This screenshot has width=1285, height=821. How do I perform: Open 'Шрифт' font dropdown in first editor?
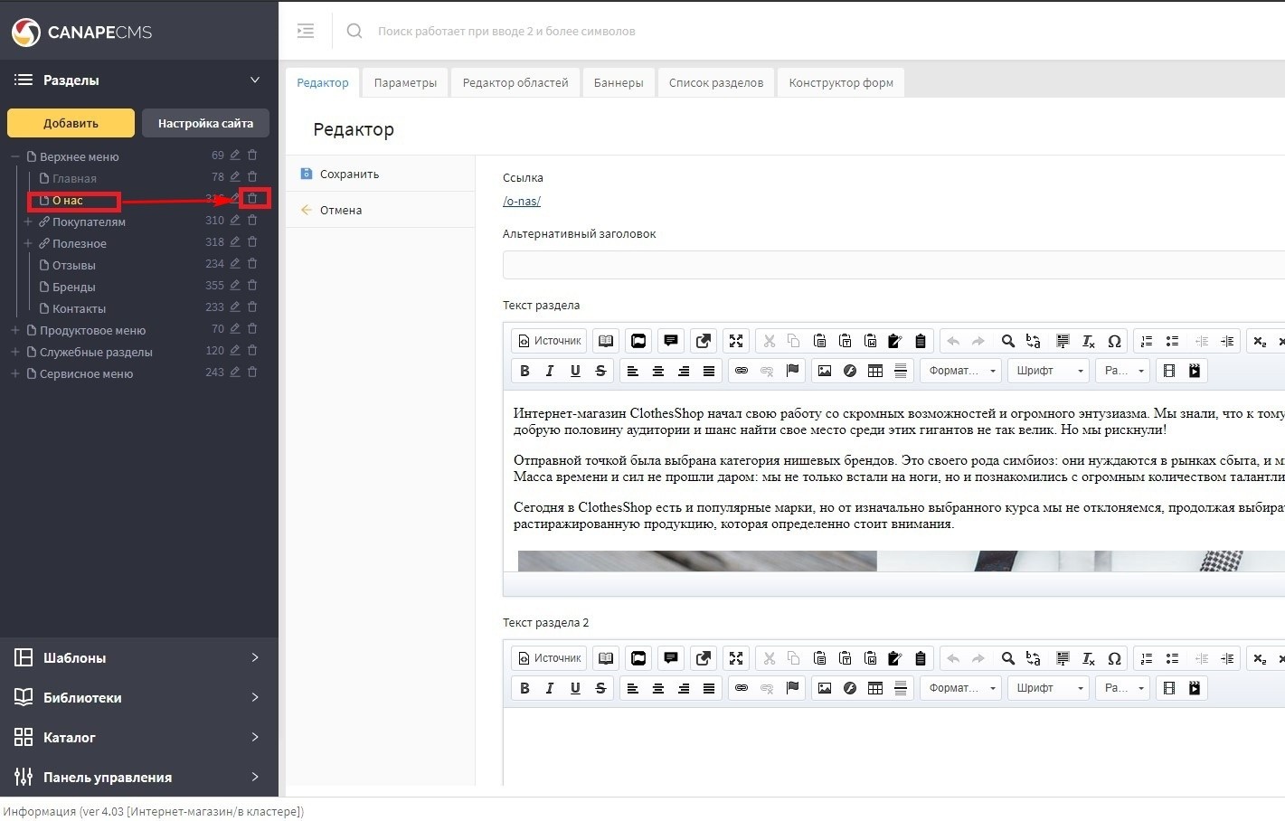(x=1049, y=371)
